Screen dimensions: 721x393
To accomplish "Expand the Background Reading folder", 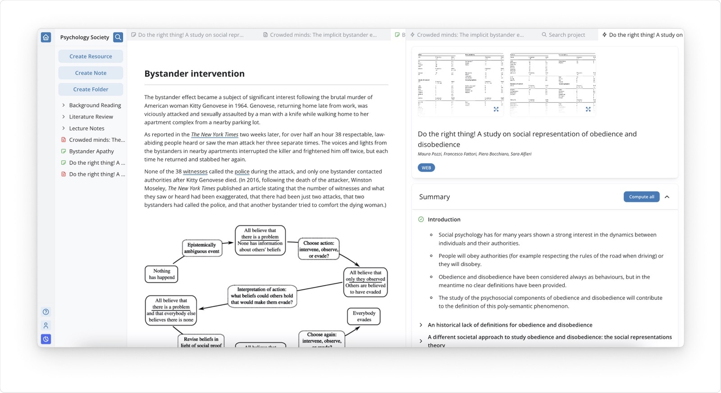I will 64,105.
